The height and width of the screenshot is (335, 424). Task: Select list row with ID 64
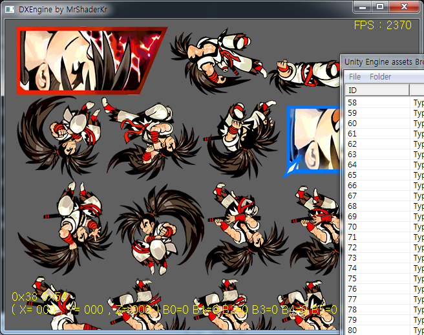385,164
